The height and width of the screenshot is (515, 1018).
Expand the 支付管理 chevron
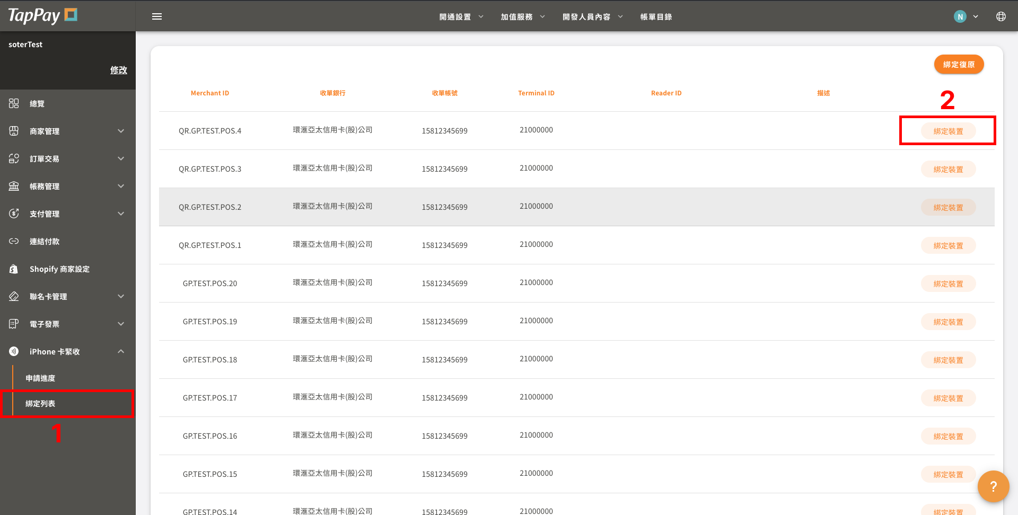coord(121,214)
